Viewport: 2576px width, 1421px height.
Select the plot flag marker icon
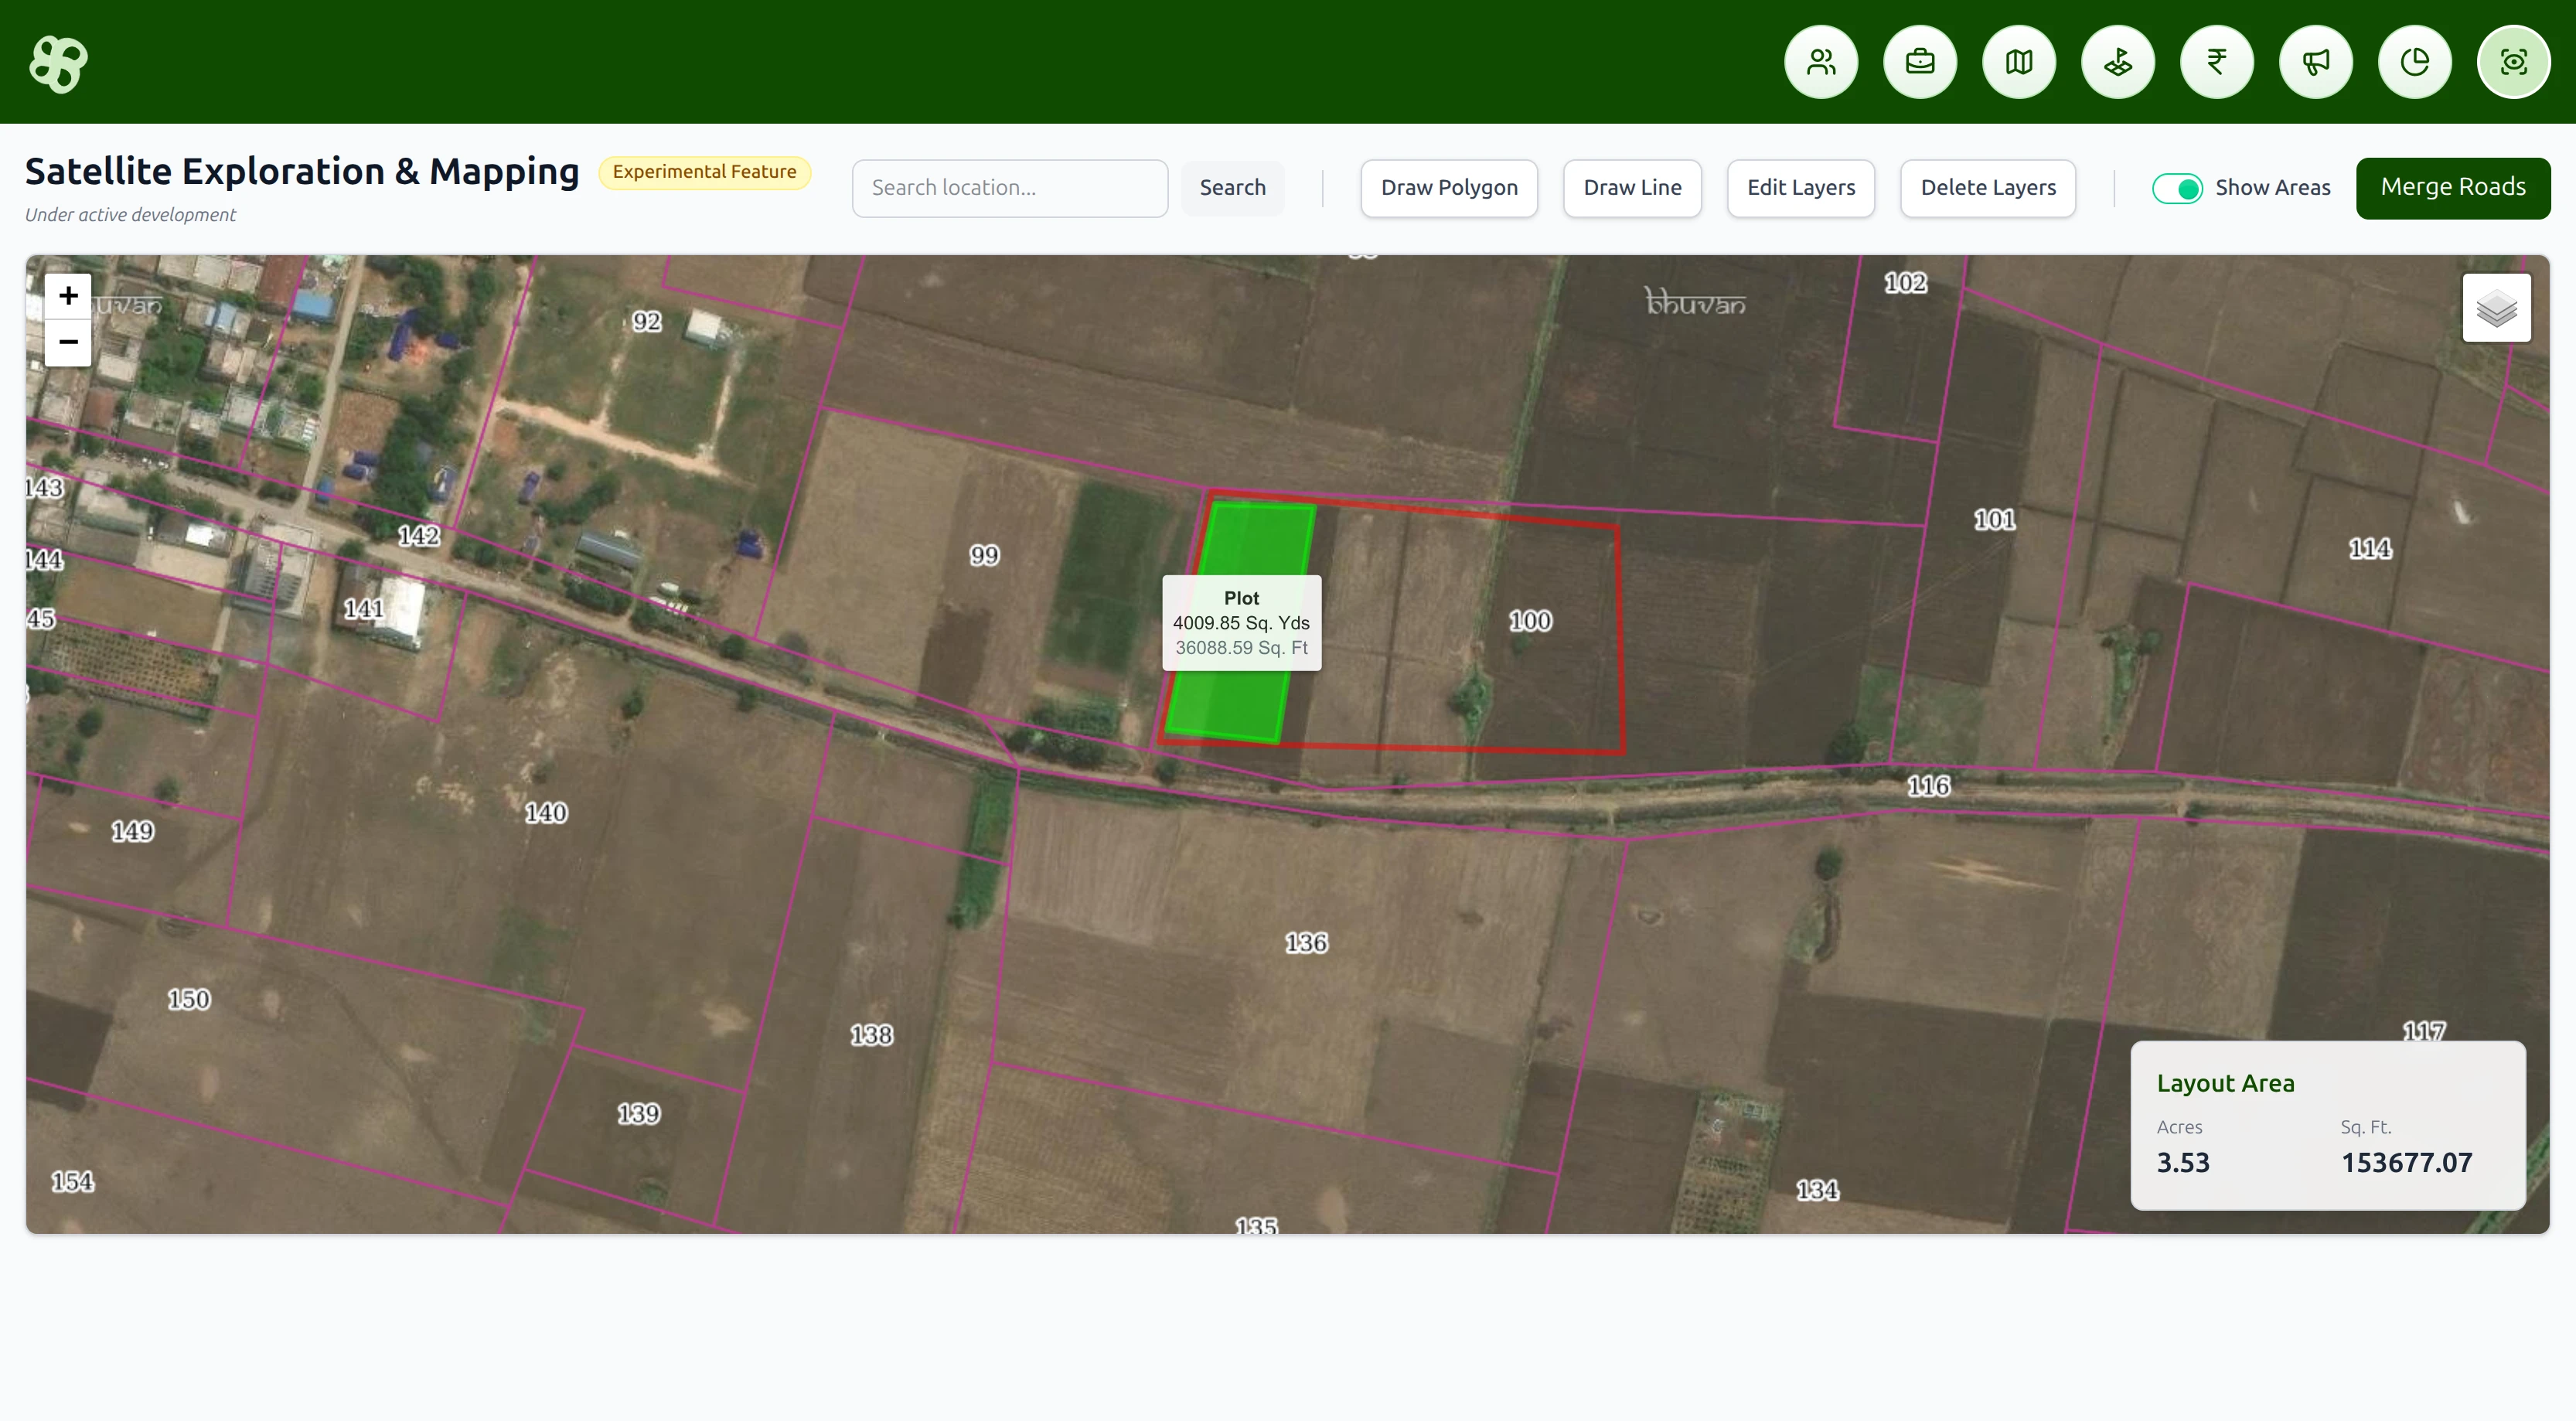pos(2117,61)
